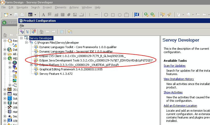Select the square shape tool
The image size is (210, 125).
pos(113,15)
